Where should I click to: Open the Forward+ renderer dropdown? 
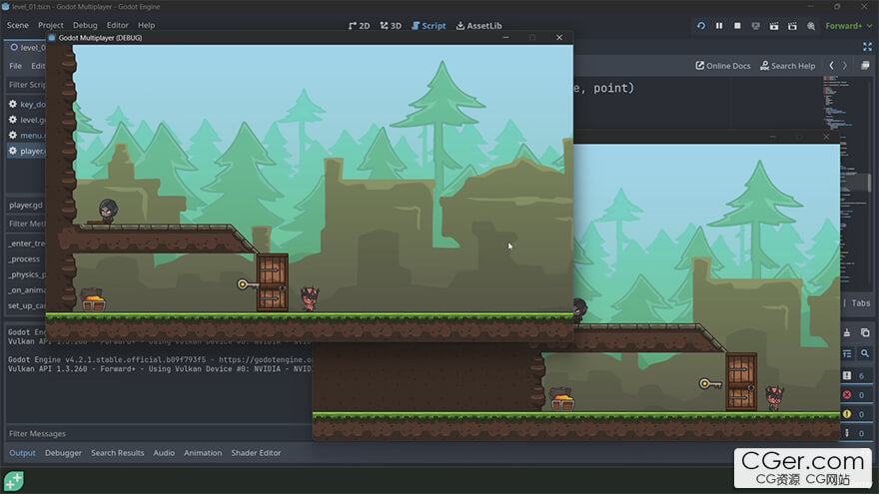click(x=849, y=26)
